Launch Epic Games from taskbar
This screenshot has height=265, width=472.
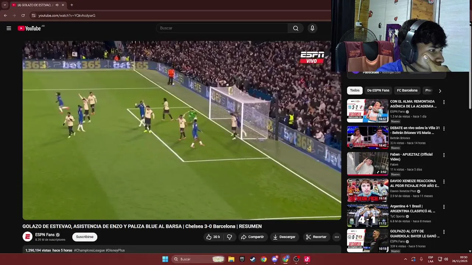point(242,259)
